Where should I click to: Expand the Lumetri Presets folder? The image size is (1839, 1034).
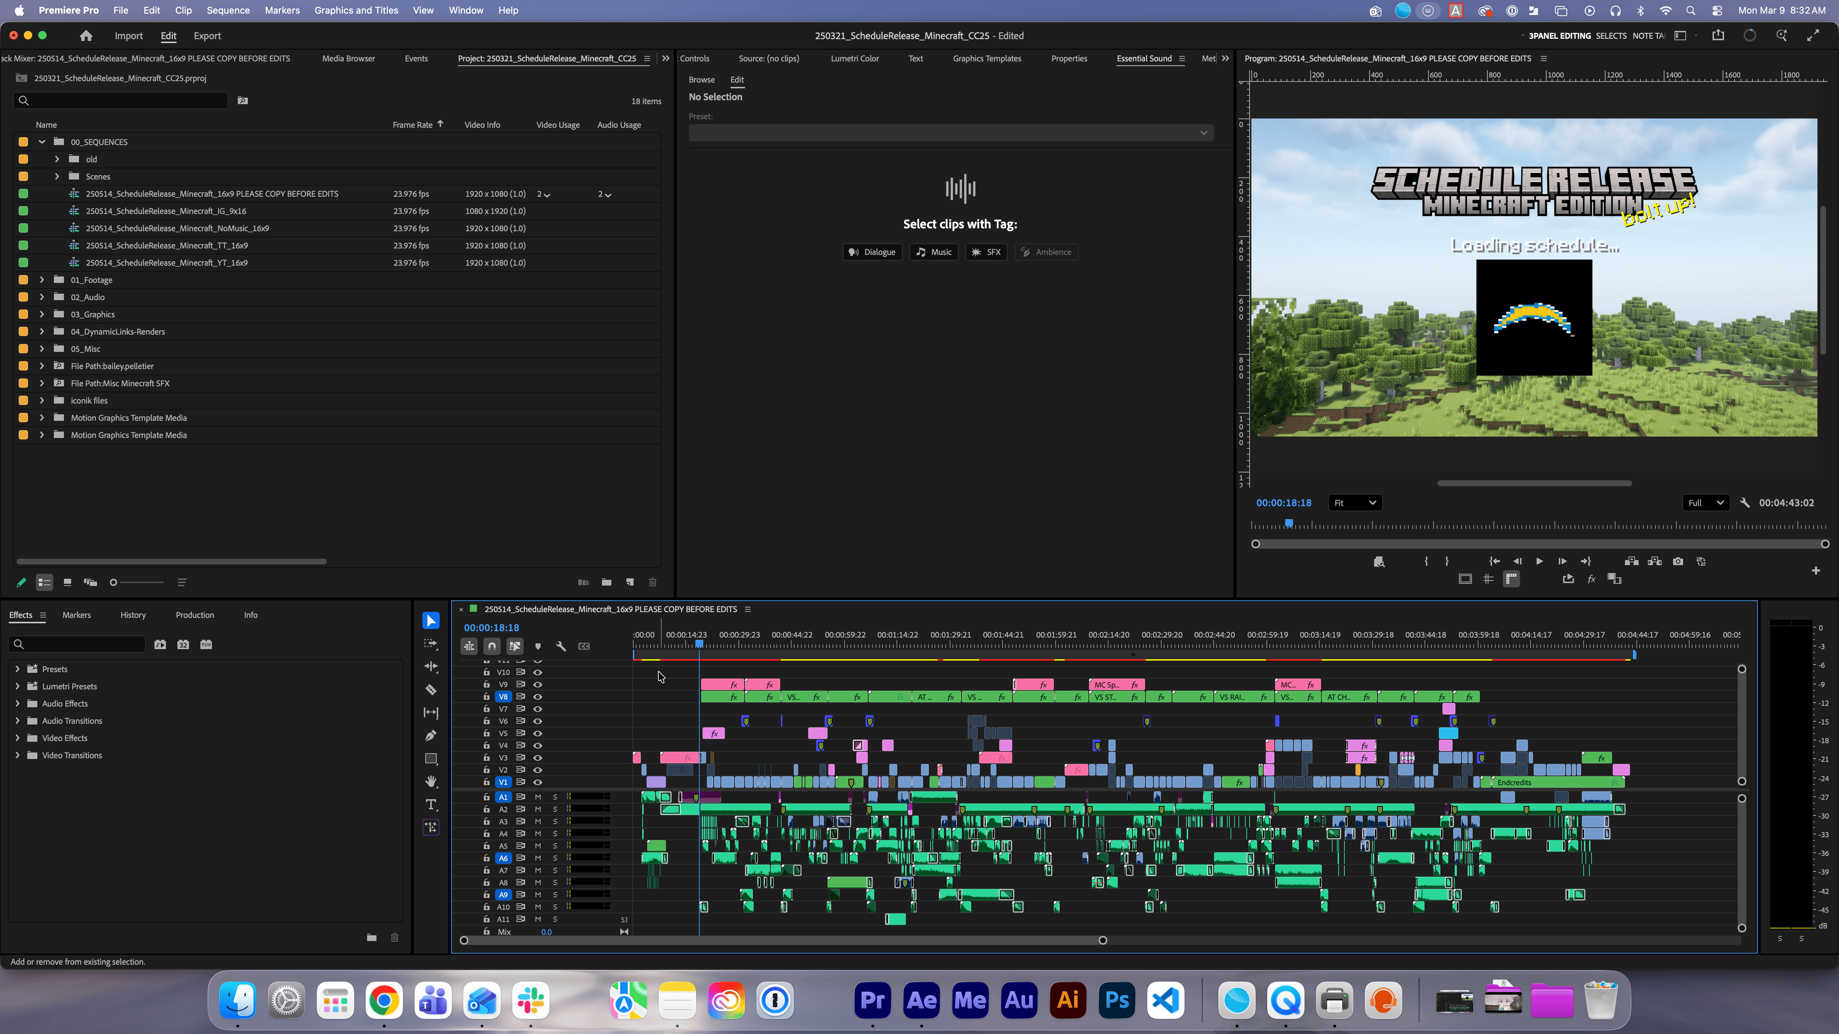coord(18,686)
